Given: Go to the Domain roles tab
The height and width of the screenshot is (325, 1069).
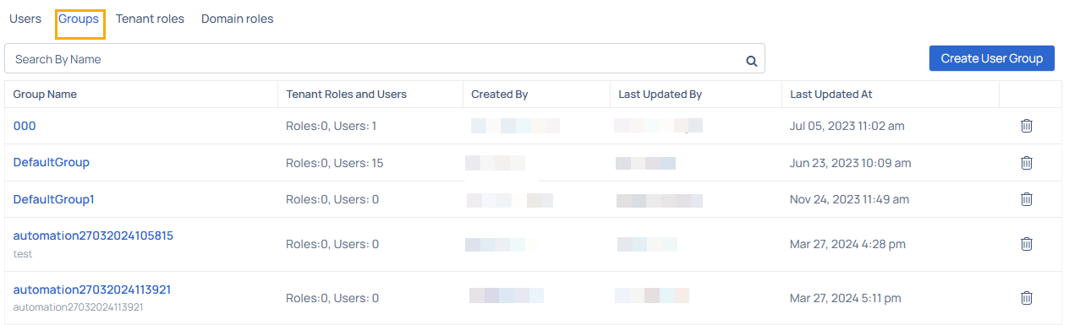Looking at the screenshot, I should (x=238, y=19).
